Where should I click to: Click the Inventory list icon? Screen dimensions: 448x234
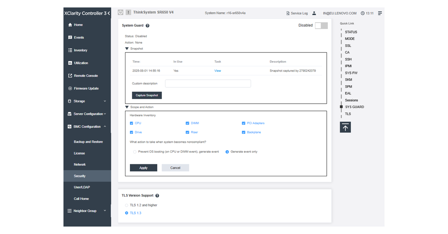(x=70, y=50)
